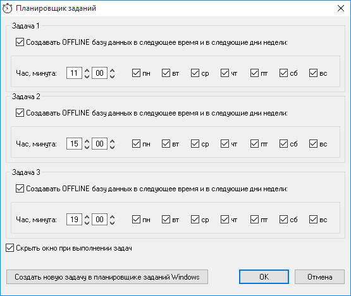Screen dimensions: 351x296
Task: Increase the minute value for Задача 3
Action: (x=113, y=217)
